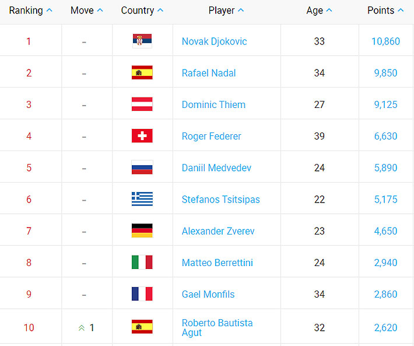Open Roger Federer player link
Screen dimensions: 414x346
211,137
